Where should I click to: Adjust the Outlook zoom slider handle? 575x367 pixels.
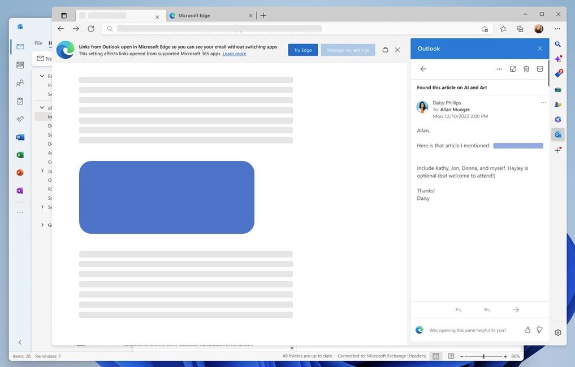coord(483,356)
